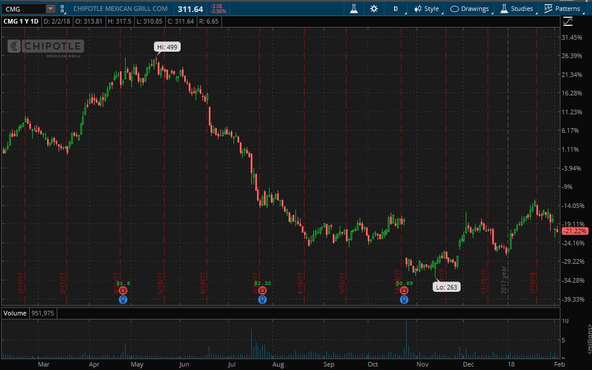Click the 31.45% label on the price axis
The height and width of the screenshot is (370, 592).
pos(572,37)
